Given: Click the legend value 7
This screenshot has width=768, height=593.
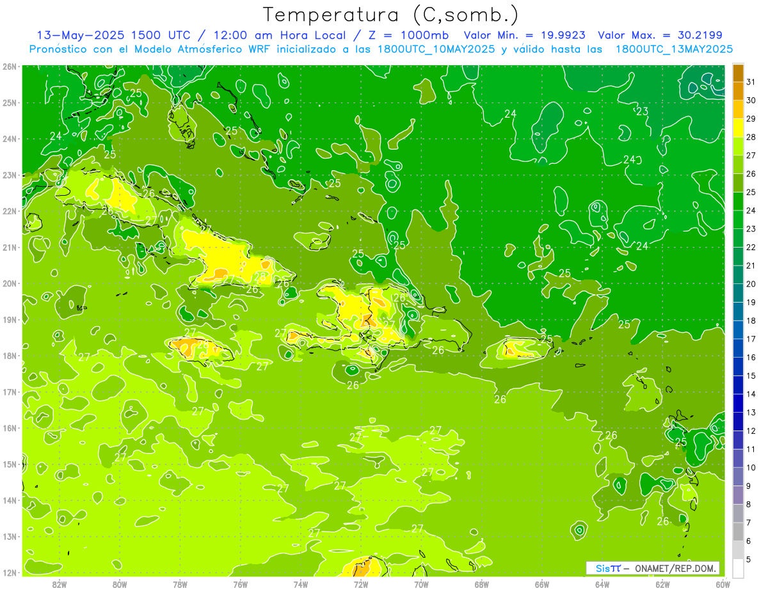Looking at the screenshot, I should 749,523.
